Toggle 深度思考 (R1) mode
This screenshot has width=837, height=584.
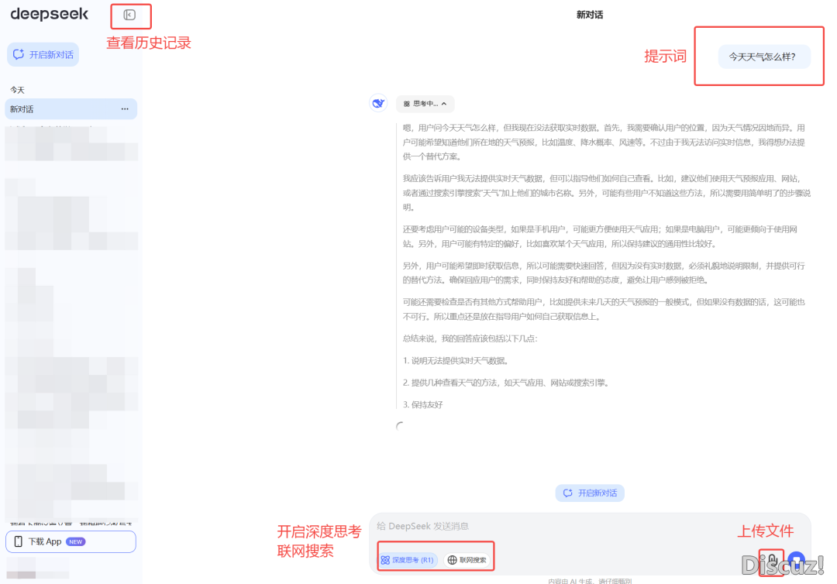[x=408, y=560]
